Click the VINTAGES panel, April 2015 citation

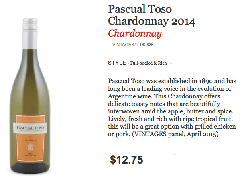click(x=175, y=134)
